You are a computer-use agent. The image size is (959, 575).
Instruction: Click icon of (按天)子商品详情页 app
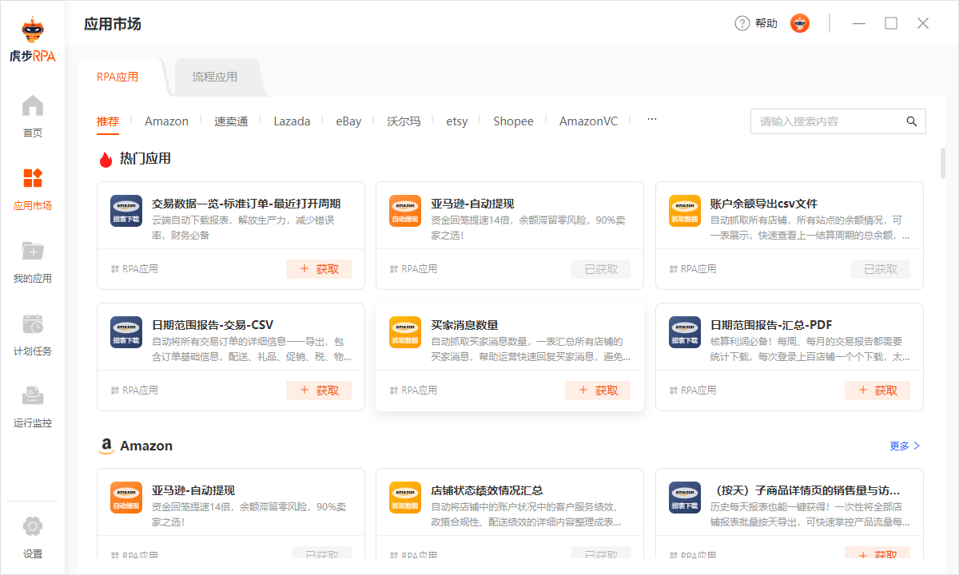[685, 498]
